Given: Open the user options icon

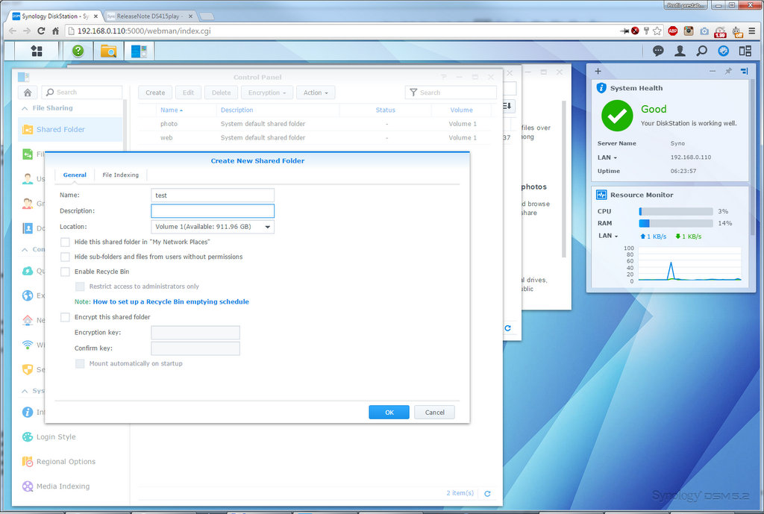Looking at the screenshot, I should point(680,51).
